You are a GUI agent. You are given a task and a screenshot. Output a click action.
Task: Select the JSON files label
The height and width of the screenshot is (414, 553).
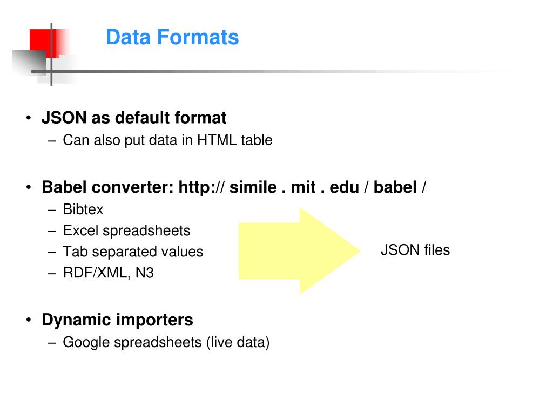click(415, 250)
